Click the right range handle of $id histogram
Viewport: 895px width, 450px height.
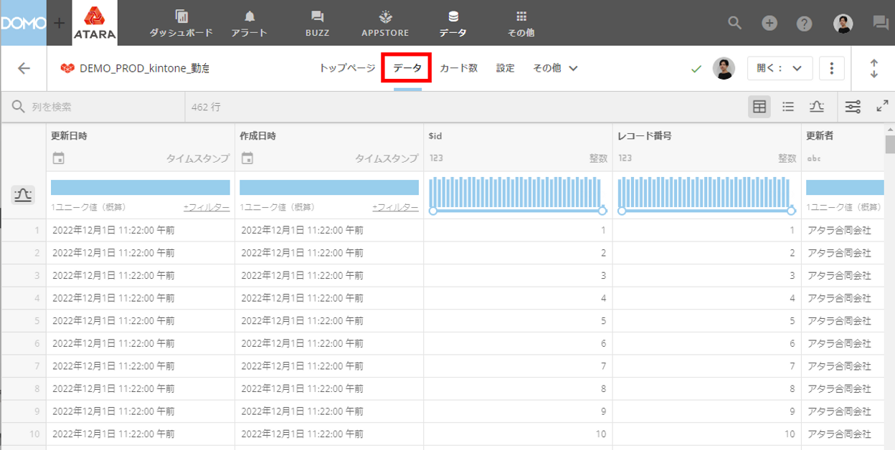click(602, 211)
